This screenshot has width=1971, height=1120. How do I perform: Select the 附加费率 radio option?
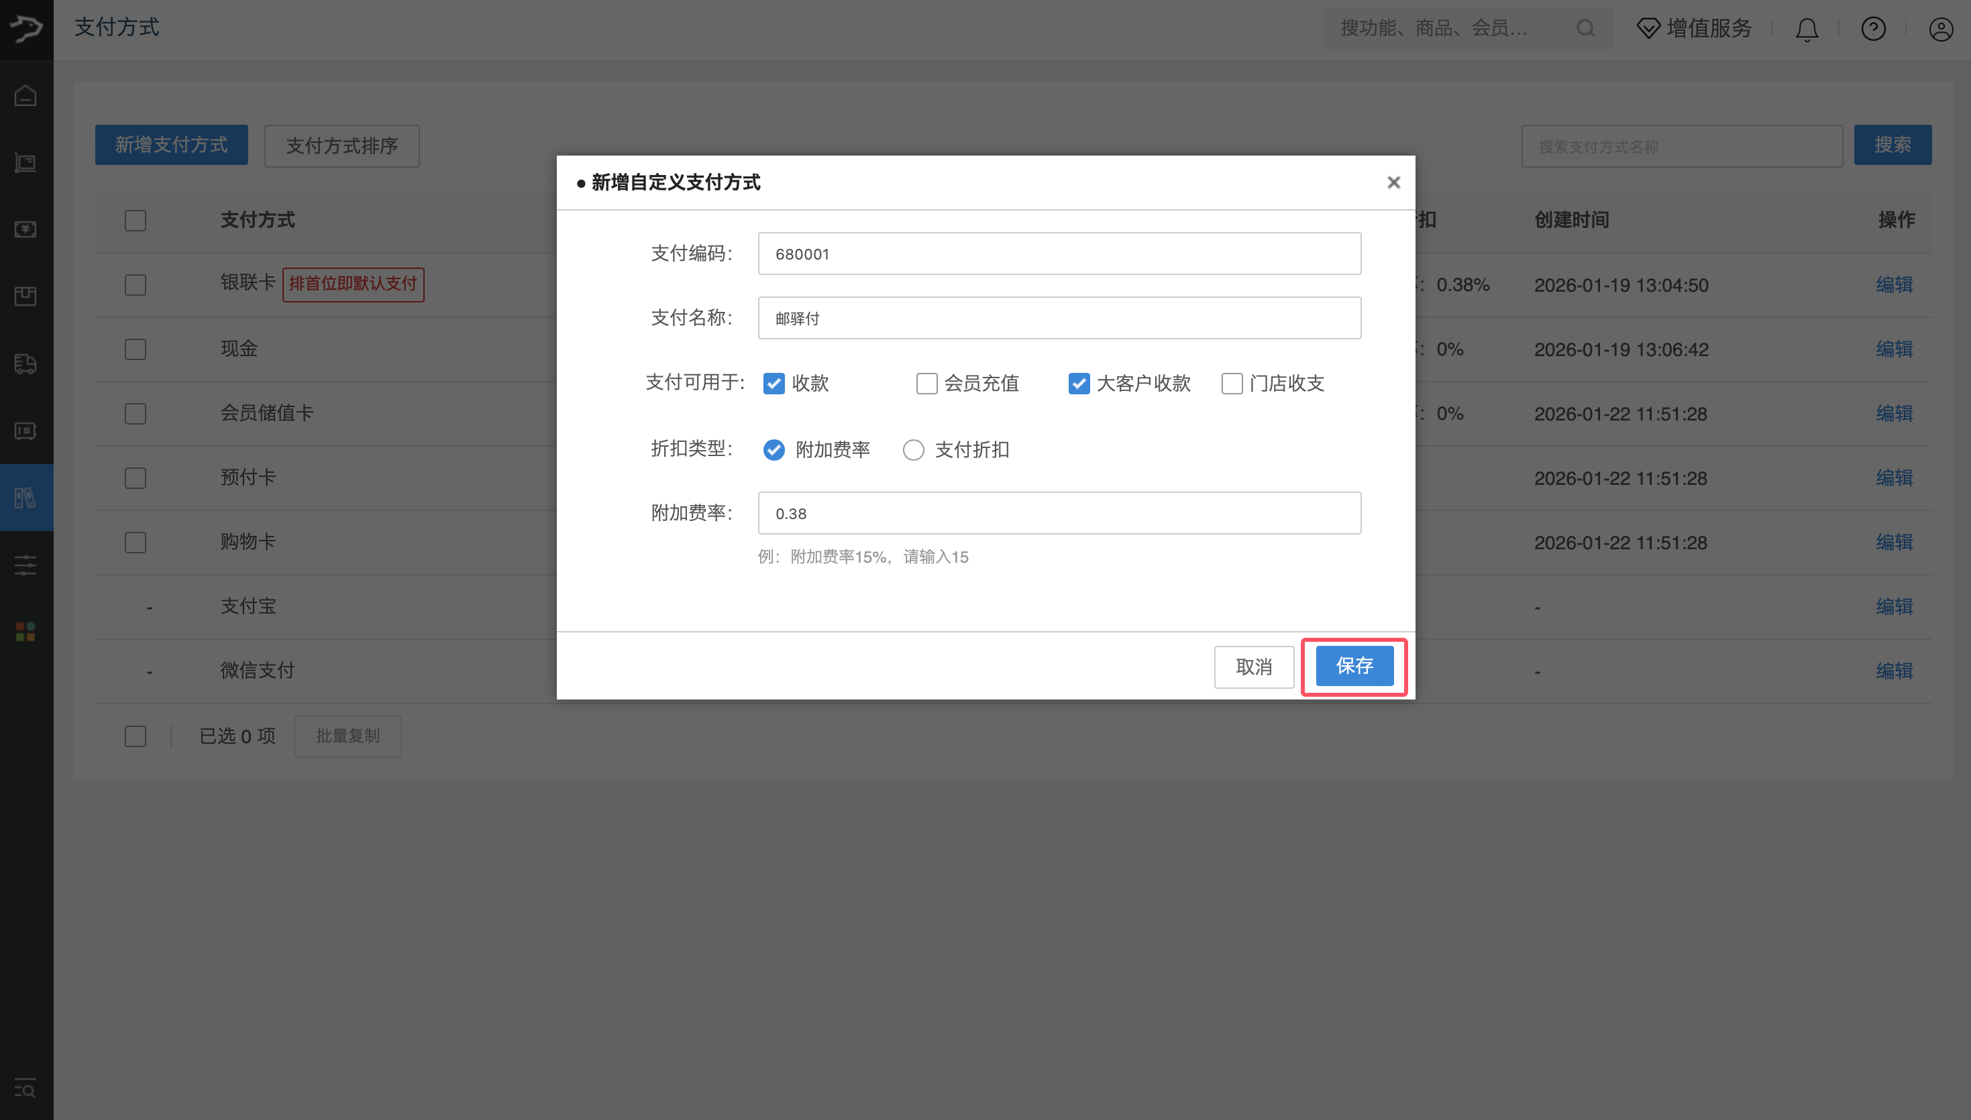coord(774,450)
